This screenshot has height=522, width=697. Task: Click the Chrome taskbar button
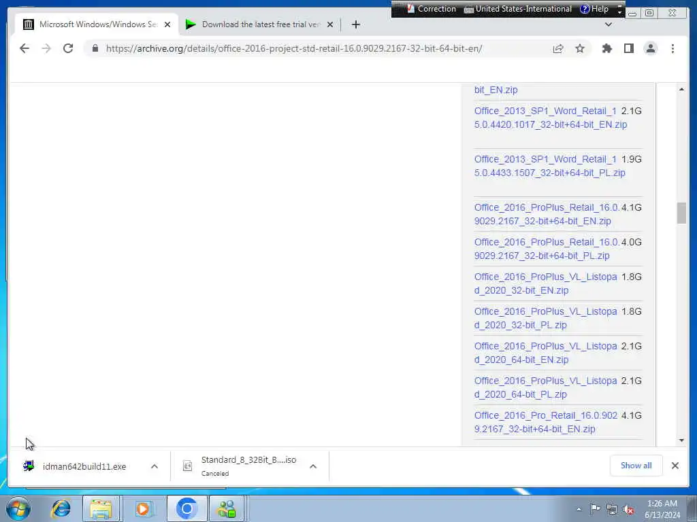187,508
